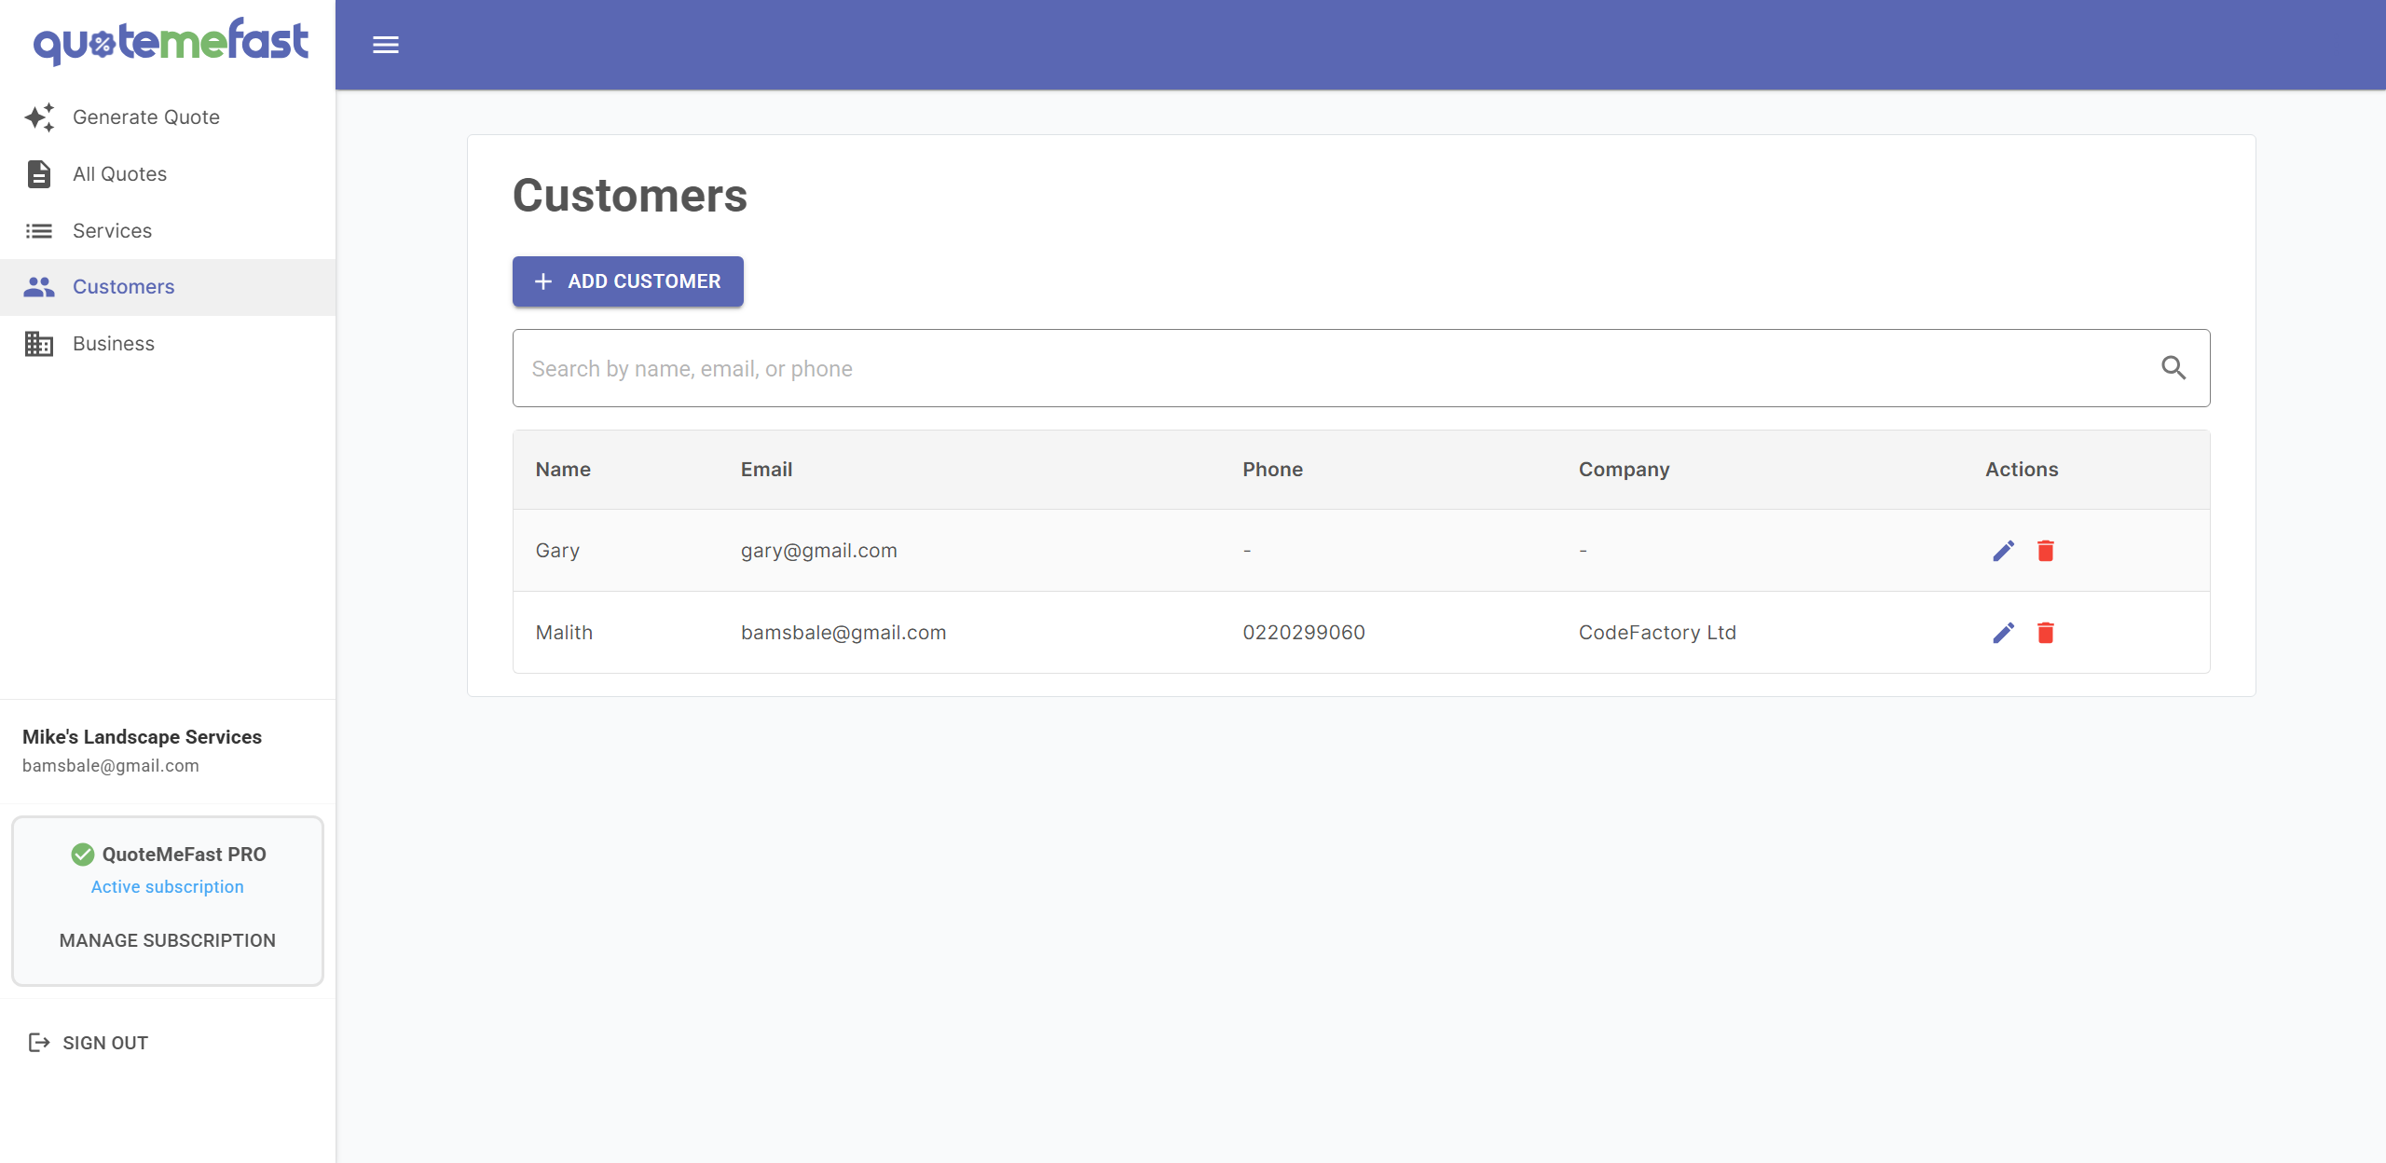Screen dimensions: 2386x1163
Task: Click the Add Customer button
Action: (x=628, y=281)
